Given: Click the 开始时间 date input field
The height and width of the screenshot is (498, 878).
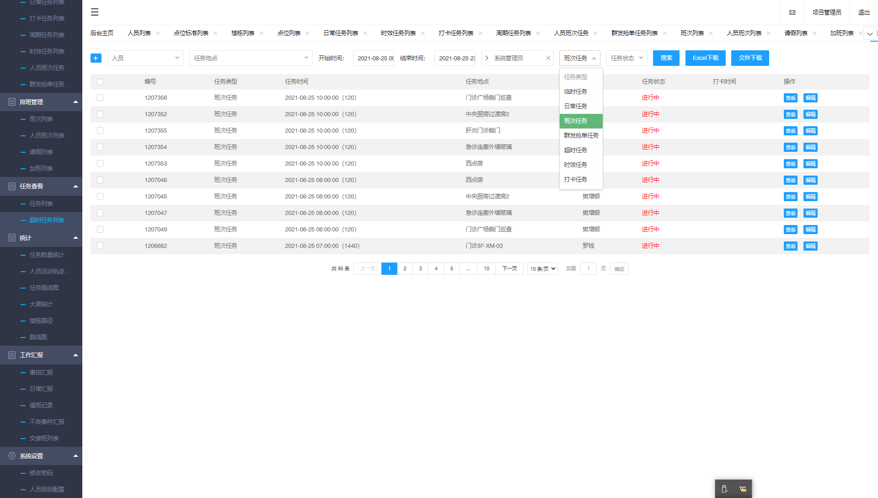Looking at the screenshot, I should click(374, 58).
